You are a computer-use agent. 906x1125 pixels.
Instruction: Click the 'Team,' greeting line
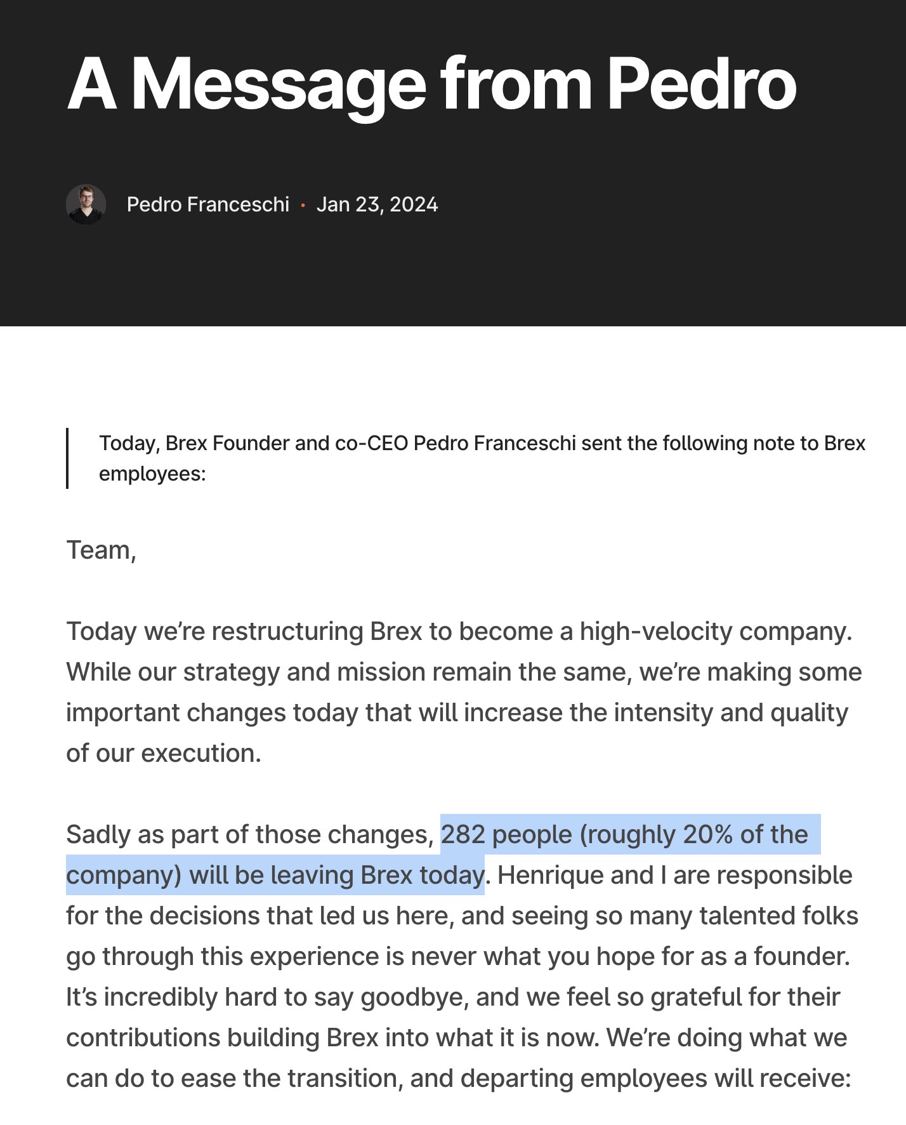coord(102,550)
